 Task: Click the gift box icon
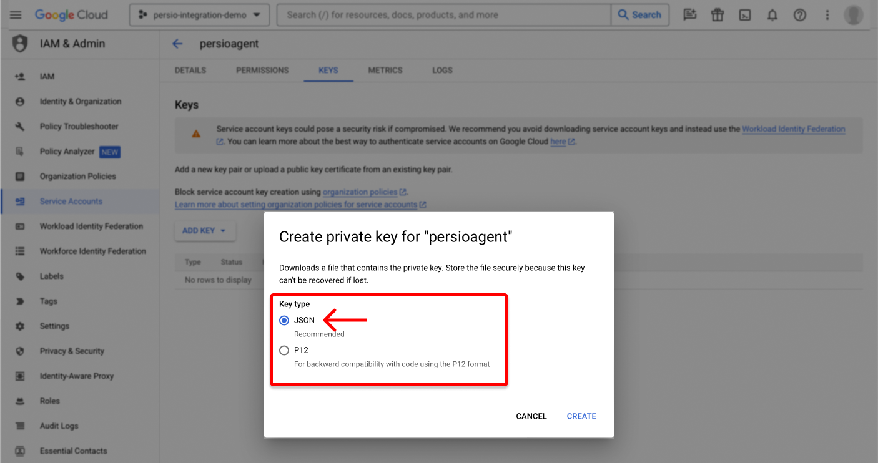pyautogui.click(x=717, y=15)
